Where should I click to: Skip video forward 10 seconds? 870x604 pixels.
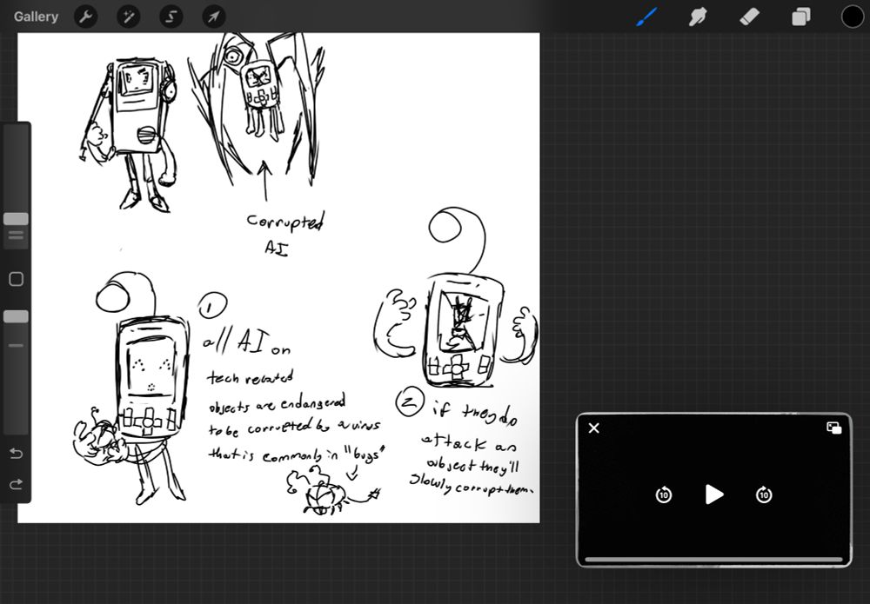pyautogui.click(x=764, y=494)
